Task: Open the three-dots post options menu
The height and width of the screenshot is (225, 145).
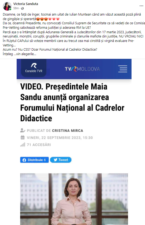Action: [x=141, y=6]
